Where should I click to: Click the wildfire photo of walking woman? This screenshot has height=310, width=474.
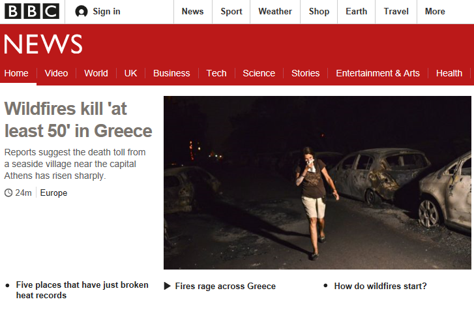point(318,183)
